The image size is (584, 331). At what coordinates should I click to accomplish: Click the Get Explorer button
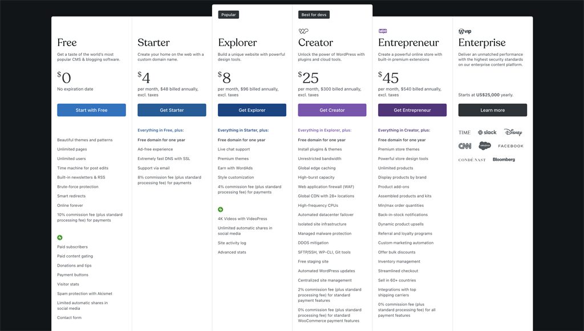pos(252,110)
